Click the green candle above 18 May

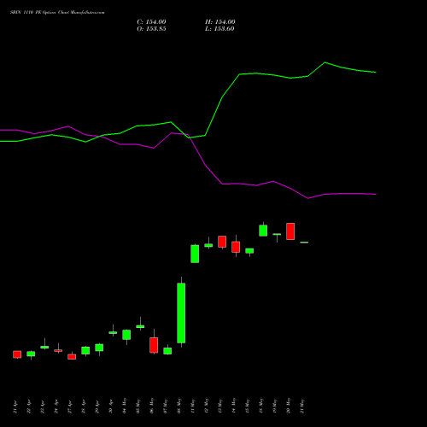[x=263, y=231]
